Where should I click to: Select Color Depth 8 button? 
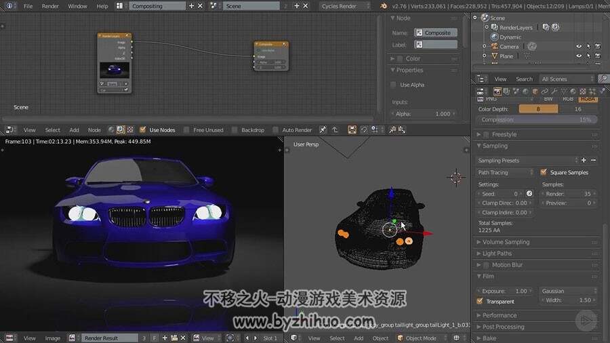538,109
